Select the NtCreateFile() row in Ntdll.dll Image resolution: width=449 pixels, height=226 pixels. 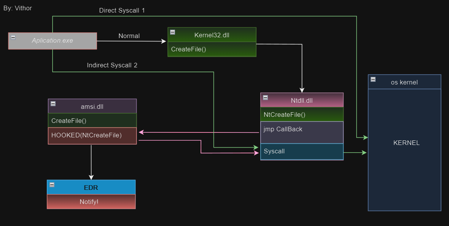pos(302,115)
